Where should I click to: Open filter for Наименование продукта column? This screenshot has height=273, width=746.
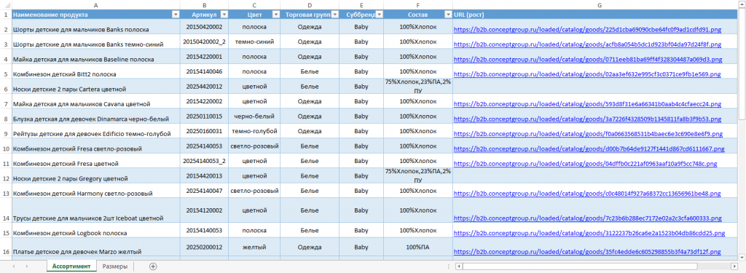176,15
